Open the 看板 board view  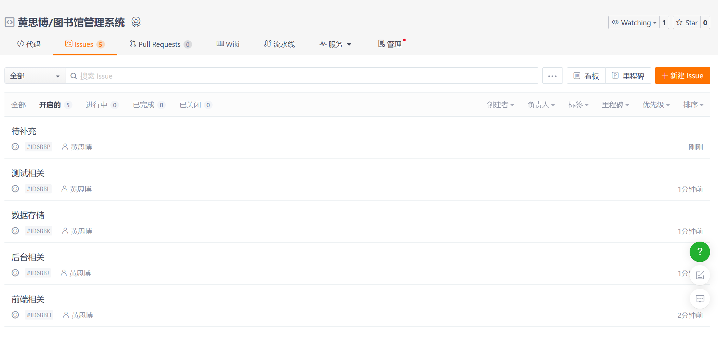coord(586,76)
